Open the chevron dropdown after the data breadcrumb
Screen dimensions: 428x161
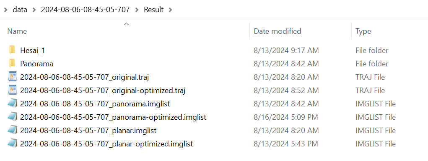(34, 10)
